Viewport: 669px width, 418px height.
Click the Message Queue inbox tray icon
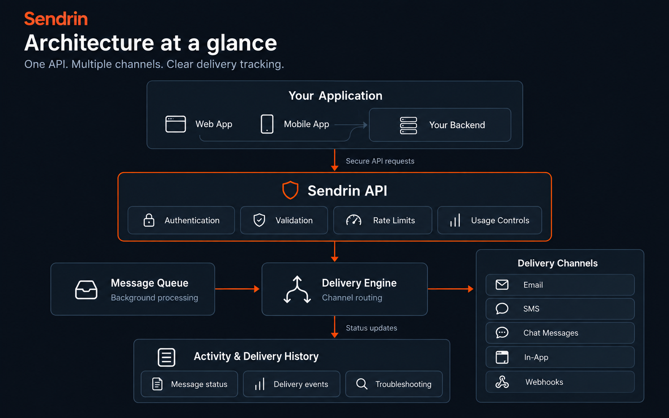86,289
